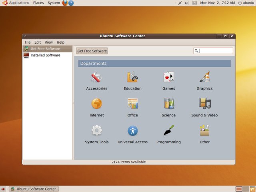Open the System Tools gear icon
Viewport: 256px width, 192px height.
tap(97, 130)
